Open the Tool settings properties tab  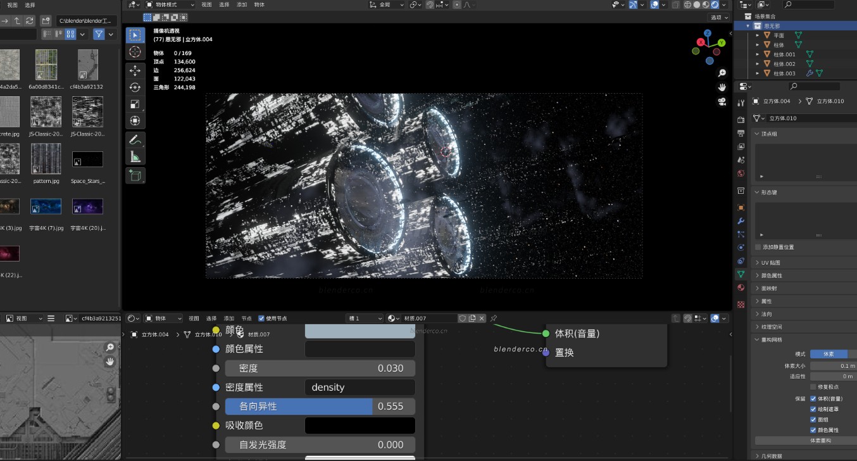(x=741, y=102)
